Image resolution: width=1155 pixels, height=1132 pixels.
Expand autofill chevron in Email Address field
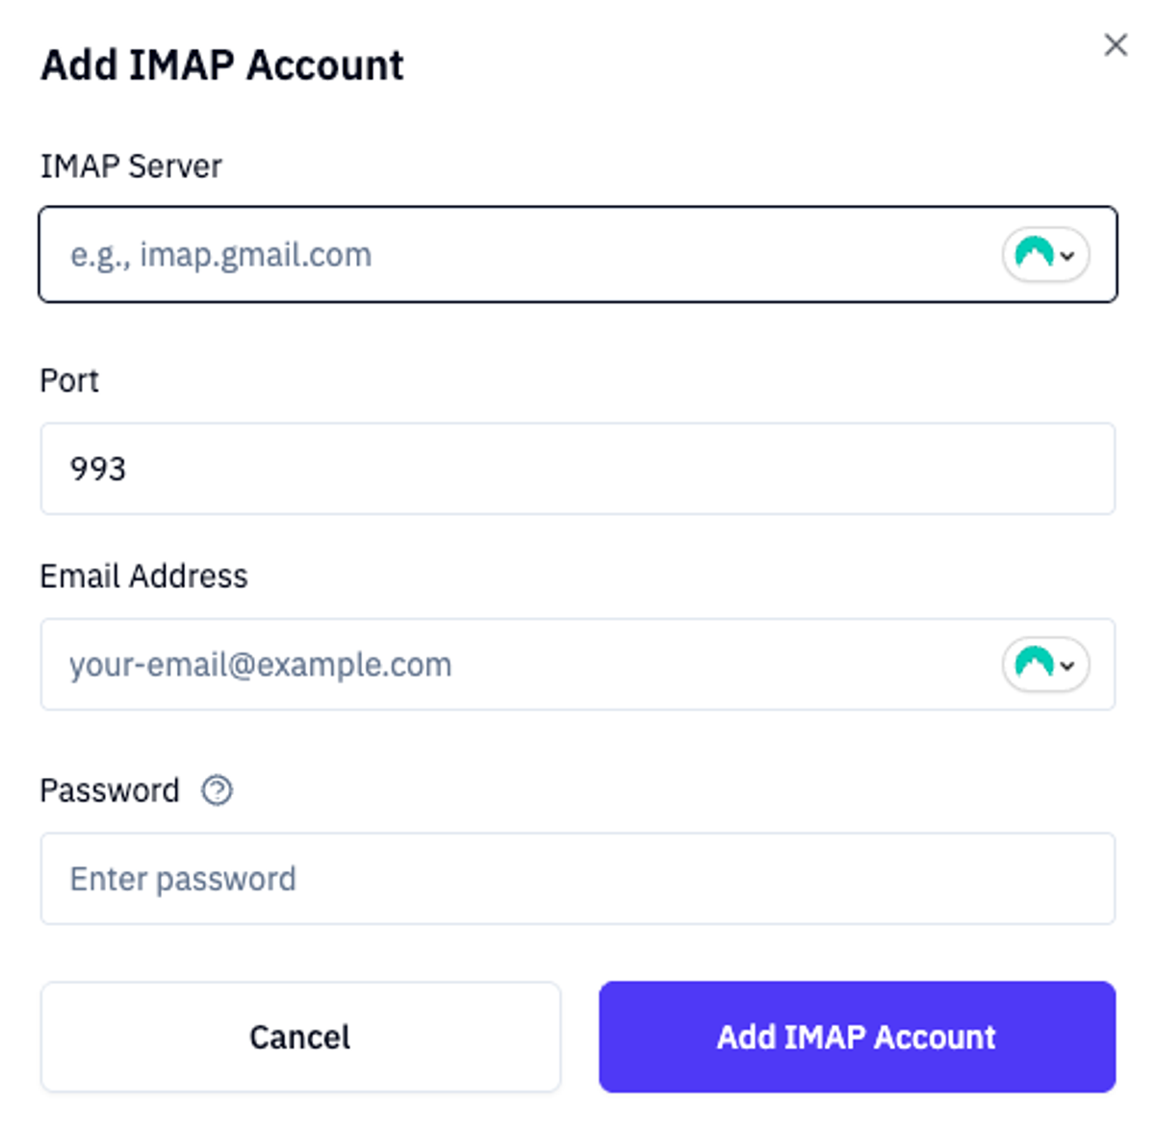point(1067,666)
